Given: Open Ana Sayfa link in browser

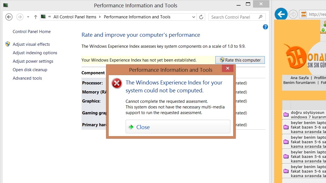Looking at the screenshot, I should 299,78.
